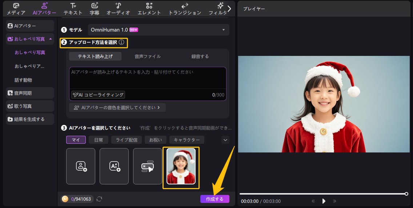Click the 作成する button
The width and height of the screenshot is (413, 208).
pyautogui.click(x=214, y=199)
